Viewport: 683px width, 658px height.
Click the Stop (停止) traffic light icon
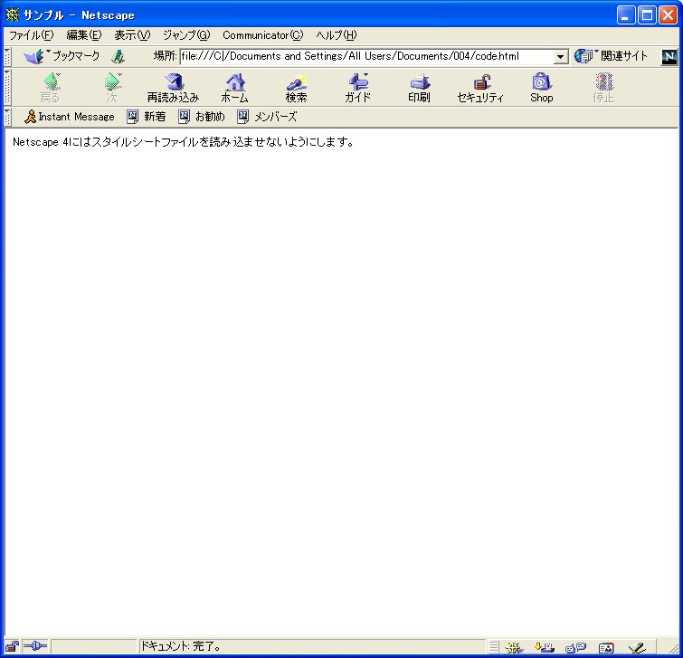tap(603, 82)
